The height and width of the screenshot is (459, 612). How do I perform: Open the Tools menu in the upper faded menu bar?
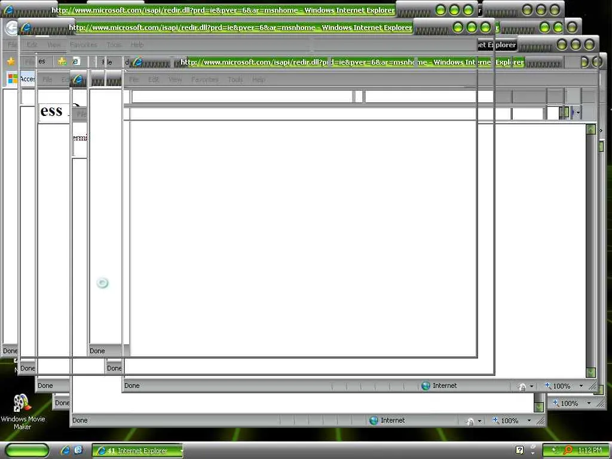click(114, 45)
